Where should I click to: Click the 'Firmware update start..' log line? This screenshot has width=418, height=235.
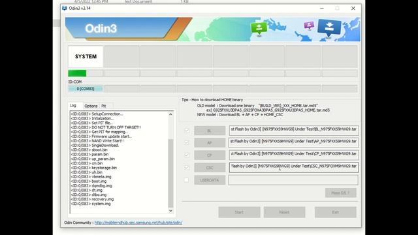101,136
